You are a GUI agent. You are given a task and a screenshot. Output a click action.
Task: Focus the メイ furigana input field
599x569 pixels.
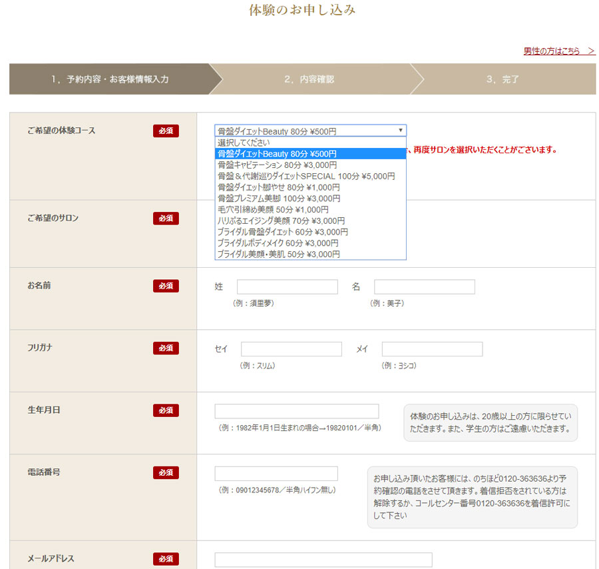432,349
